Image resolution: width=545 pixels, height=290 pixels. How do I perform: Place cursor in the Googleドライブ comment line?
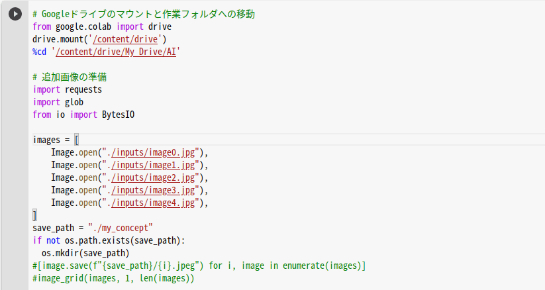pos(144,15)
